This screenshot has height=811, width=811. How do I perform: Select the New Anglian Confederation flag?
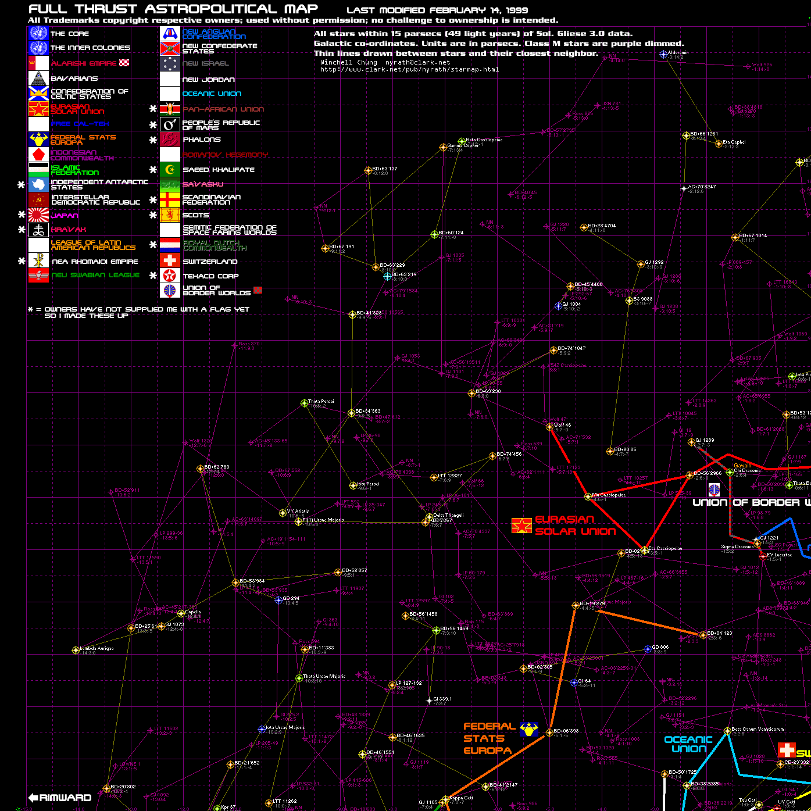click(x=170, y=34)
